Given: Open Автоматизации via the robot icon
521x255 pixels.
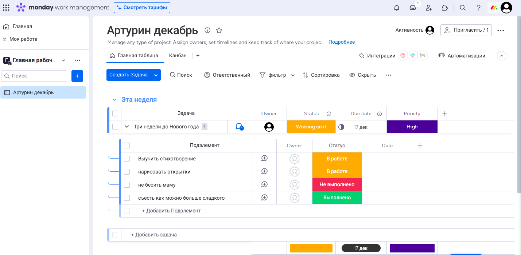Looking at the screenshot, I should pos(441,55).
